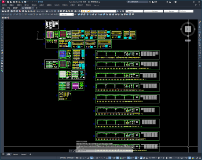
Task: Open the status bar customization menu icon
Action: click(200, 158)
